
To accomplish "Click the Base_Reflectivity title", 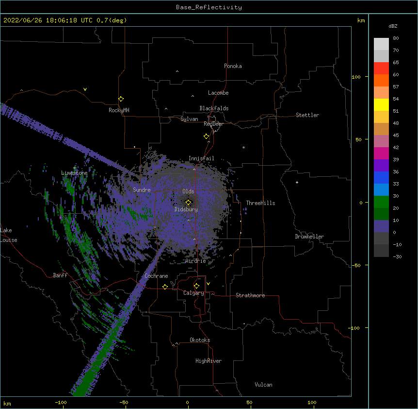I will (209, 7).
